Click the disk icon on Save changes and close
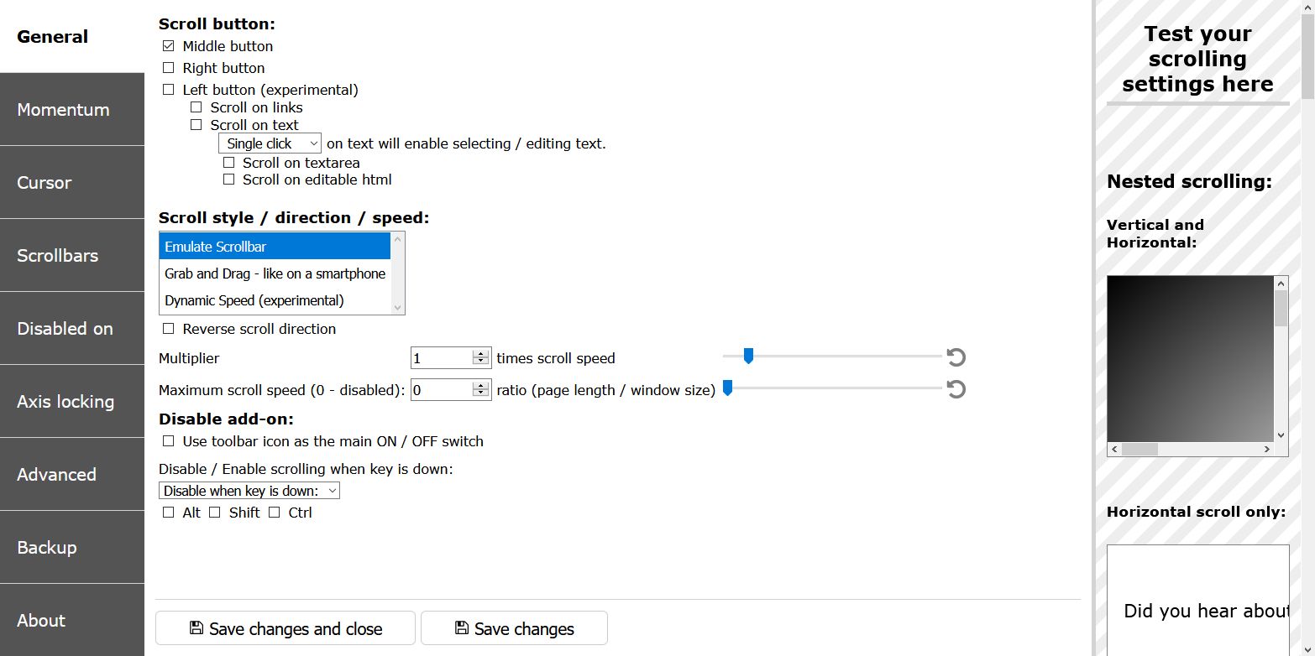Screen dimensions: 1315x656 [196, 627]
